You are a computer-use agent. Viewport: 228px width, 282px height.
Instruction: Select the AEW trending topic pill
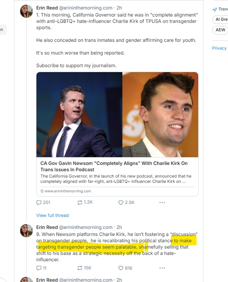pyautogui.click(x=220, y=30)
